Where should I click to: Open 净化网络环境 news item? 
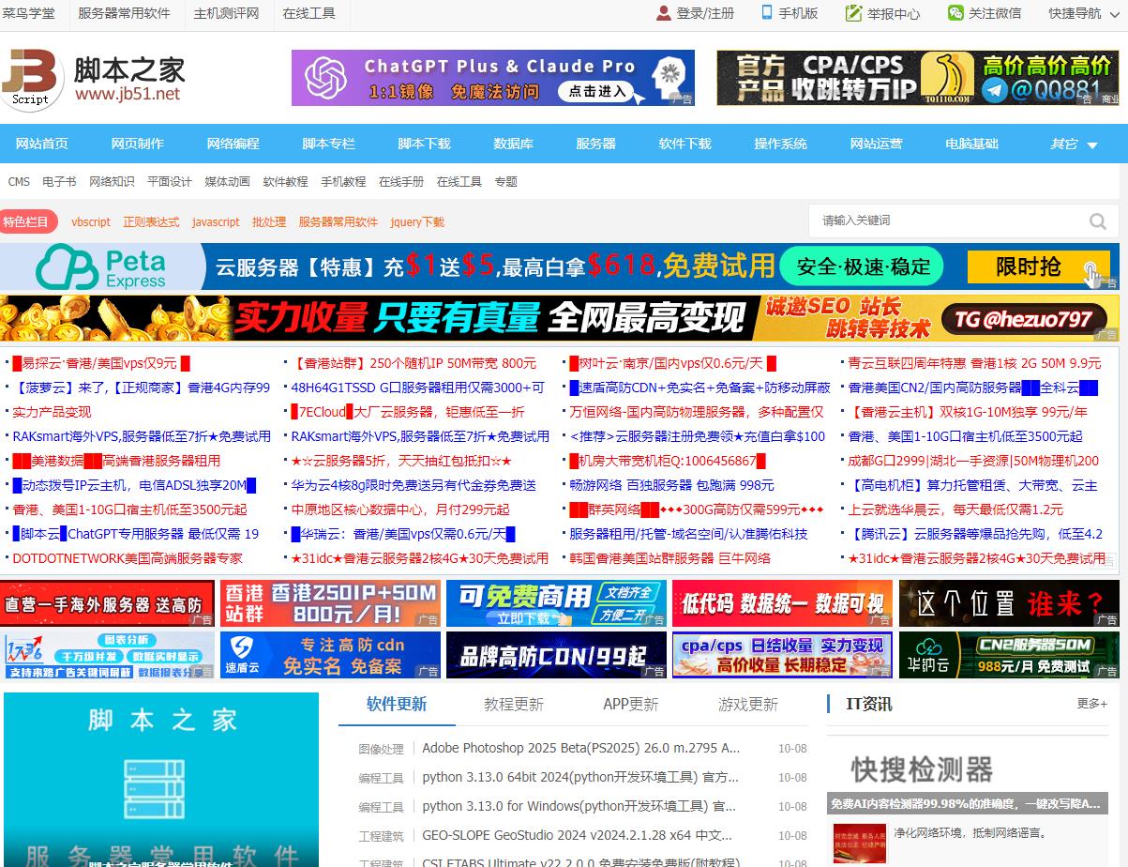(x=970, y=832)
